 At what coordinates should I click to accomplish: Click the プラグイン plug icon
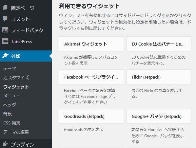[x=5, y=144]
